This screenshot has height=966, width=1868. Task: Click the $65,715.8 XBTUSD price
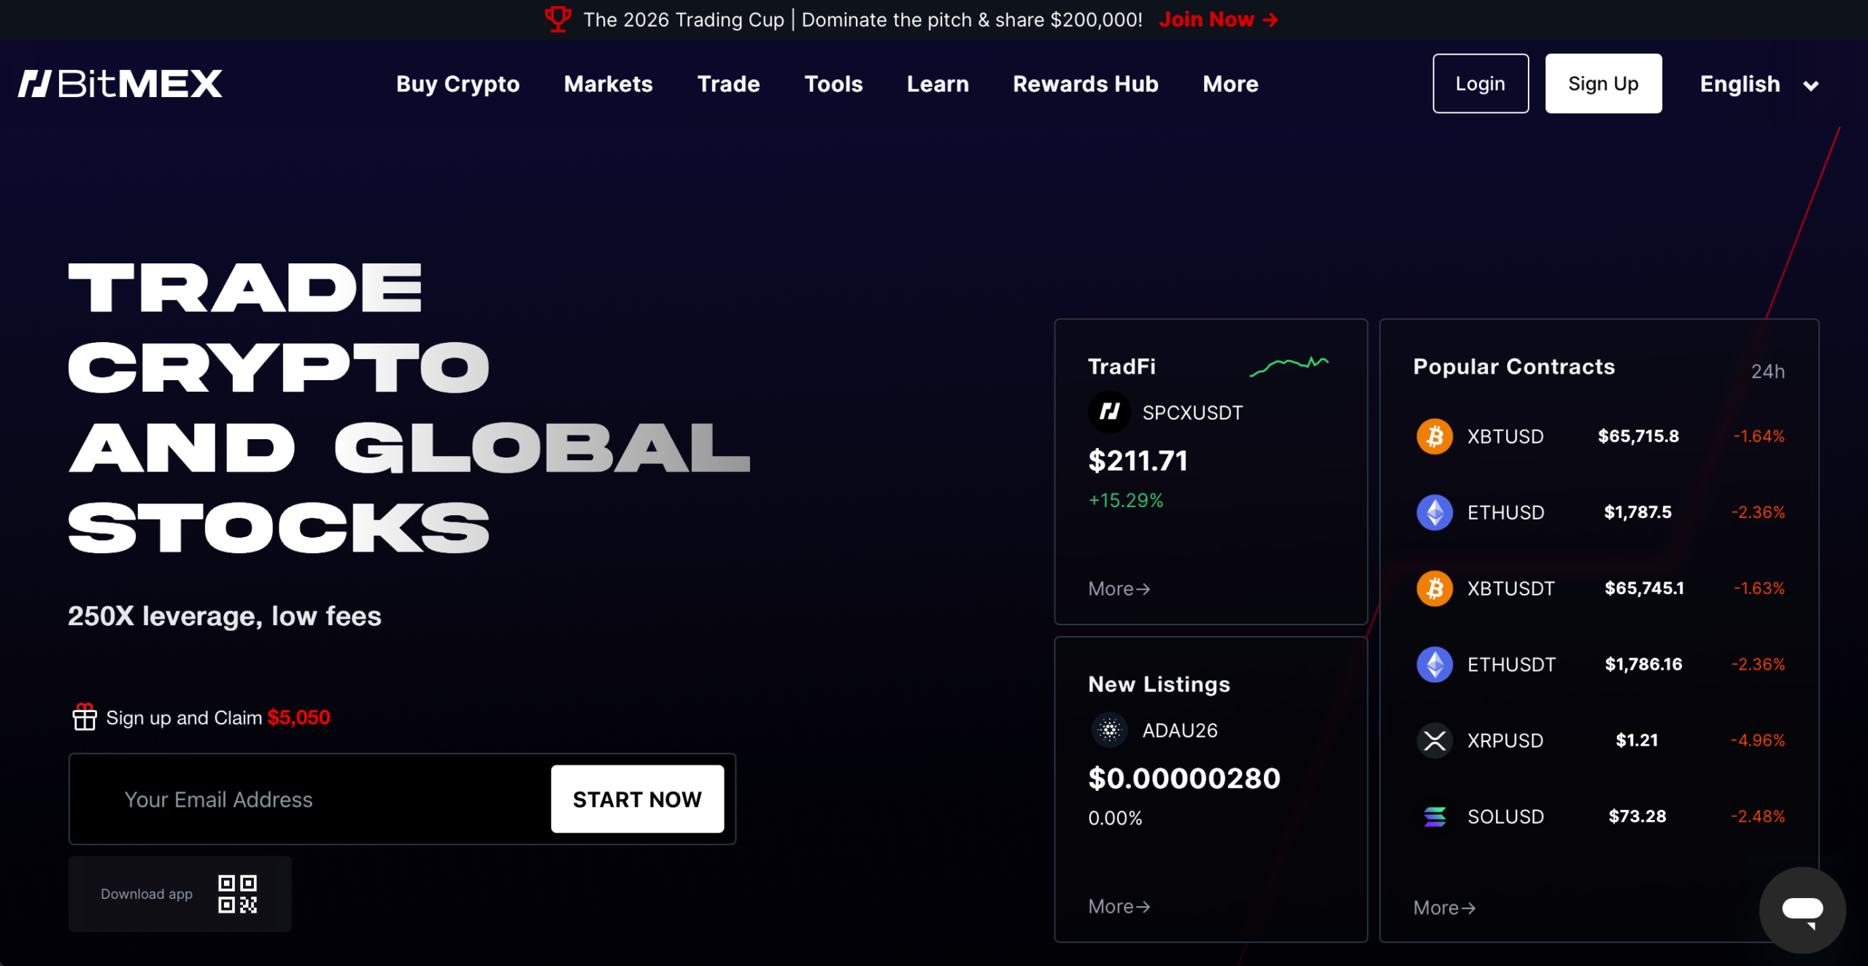tap(1638, 436)
